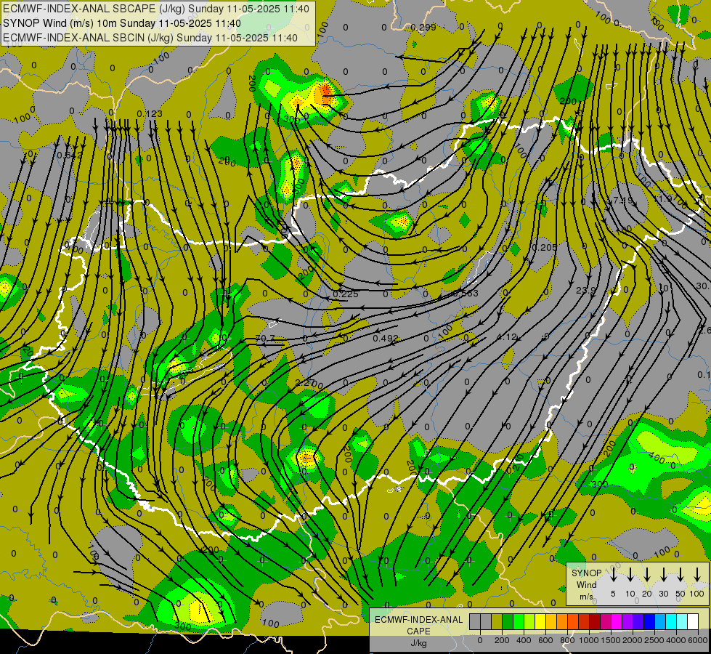Click the 30 m/s wind legend arrow

pyautogui.click(x=663, y=574)
